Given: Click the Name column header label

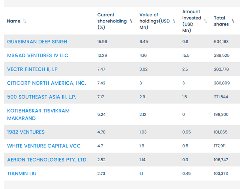Looking at the screenshot, I should point(13,21).
